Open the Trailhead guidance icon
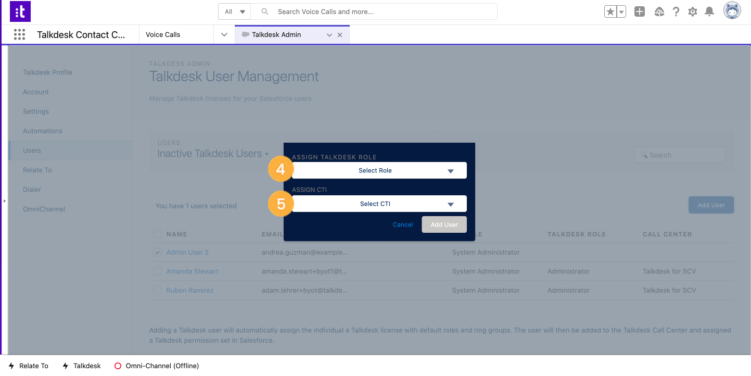 pos(659,11)
